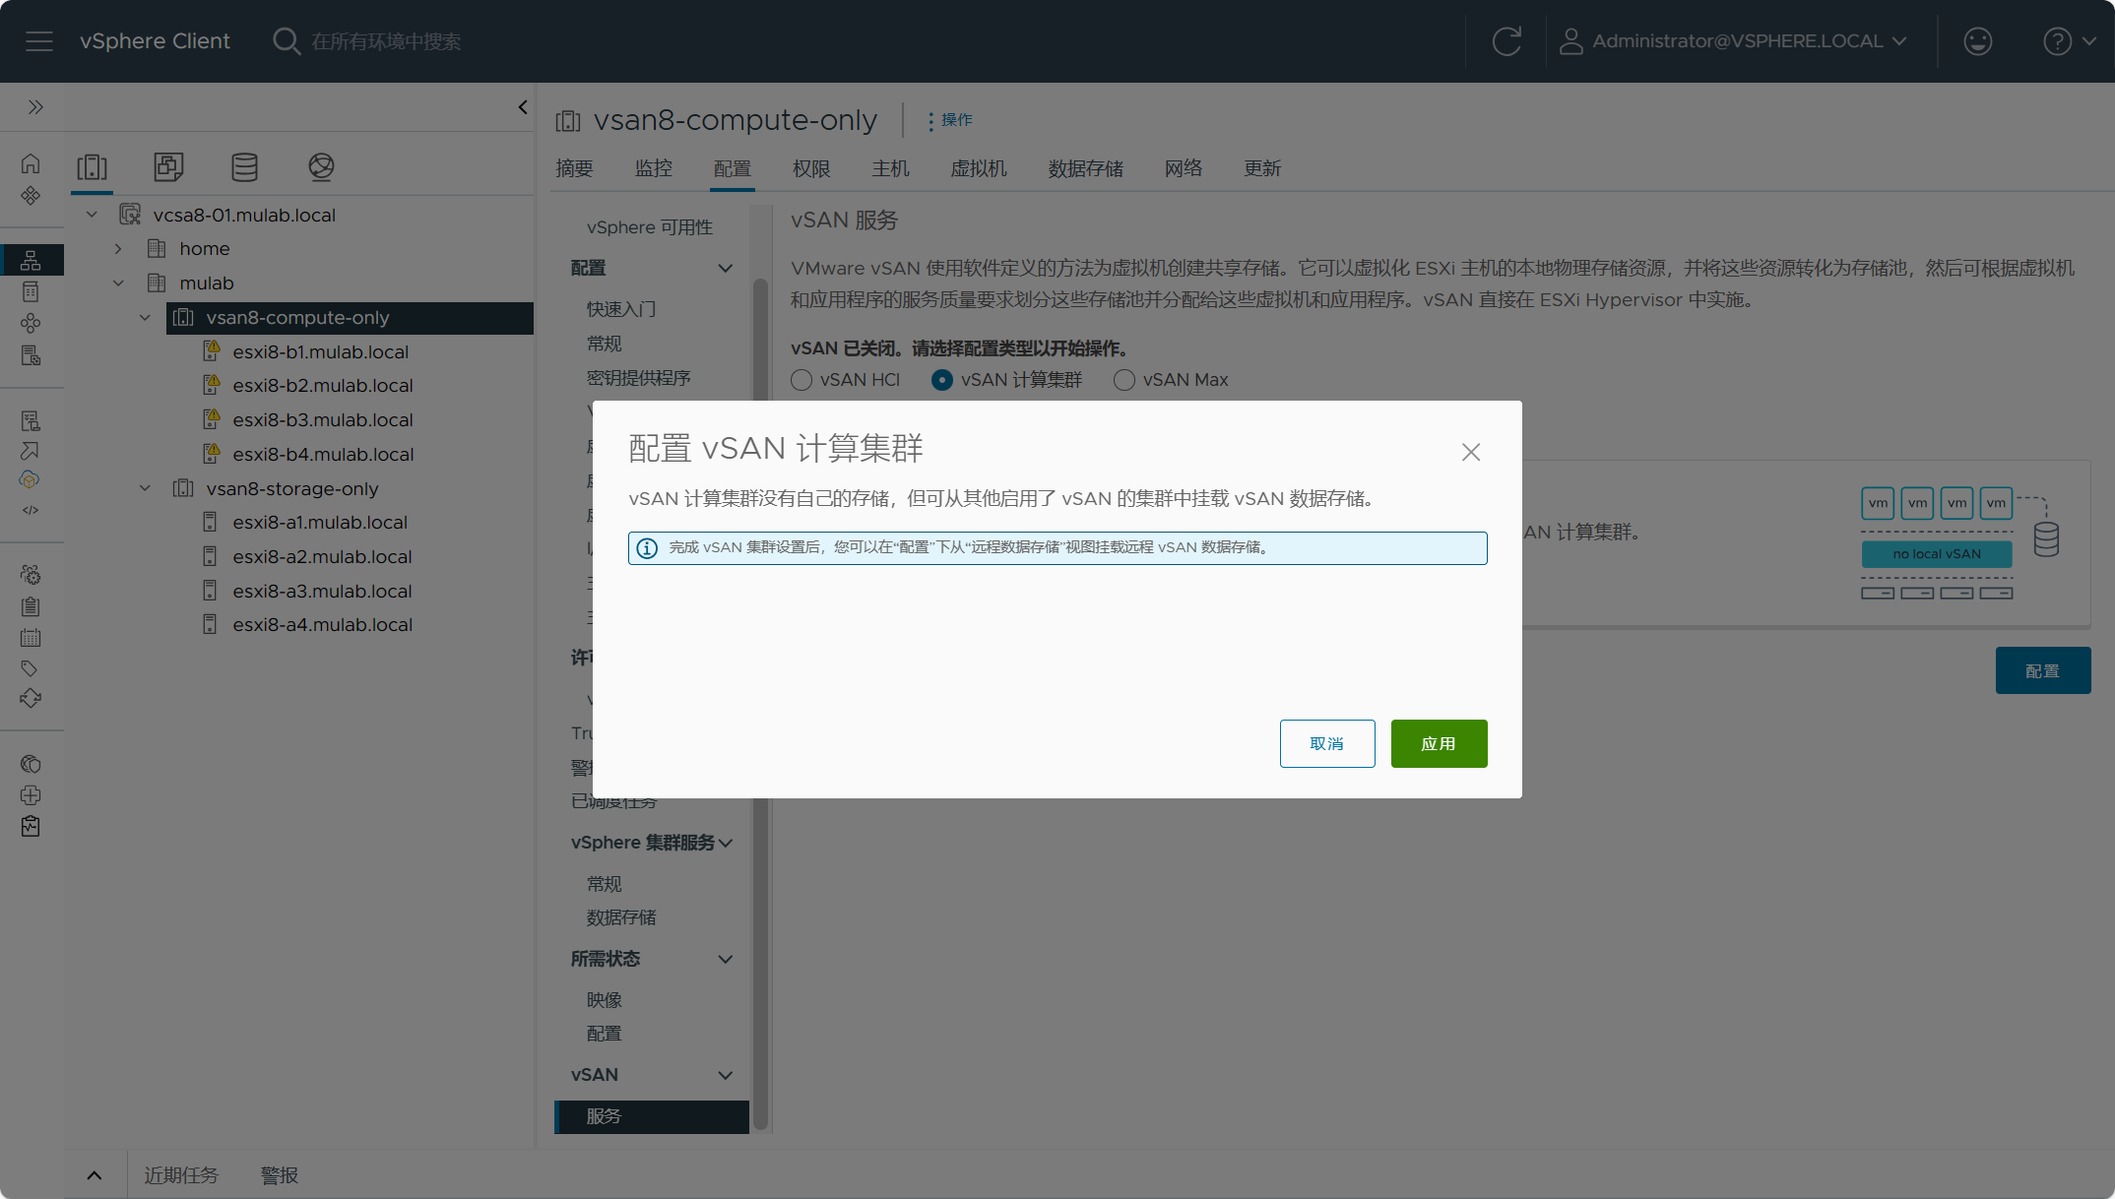
Task: Open 快速入门 settings item
Action: point(621,309)
